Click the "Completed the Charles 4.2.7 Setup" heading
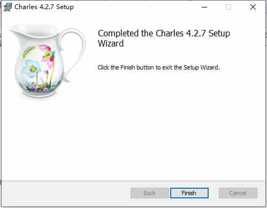The height and width of the screenshot is (208, 267). click(x=164, y=33)
